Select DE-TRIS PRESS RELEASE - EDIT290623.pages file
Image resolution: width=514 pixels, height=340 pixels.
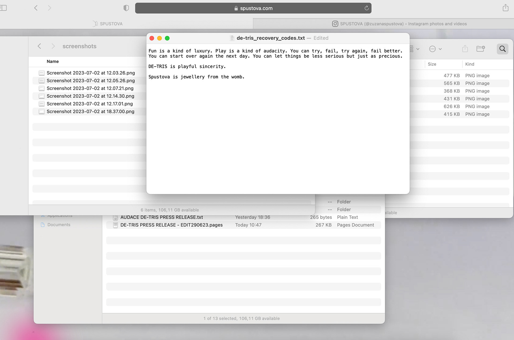[x=171, y=225]
